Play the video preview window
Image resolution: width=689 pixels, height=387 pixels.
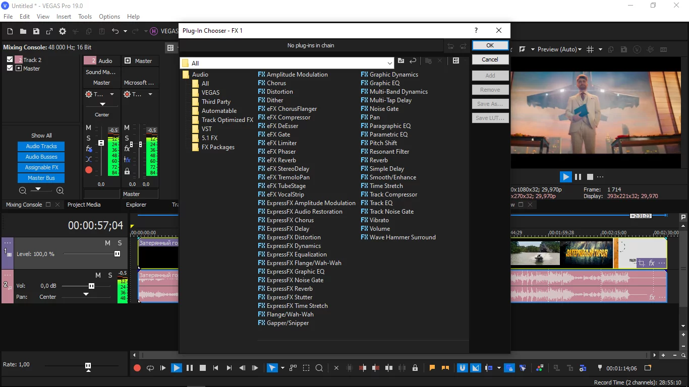[x=566, y=177]
